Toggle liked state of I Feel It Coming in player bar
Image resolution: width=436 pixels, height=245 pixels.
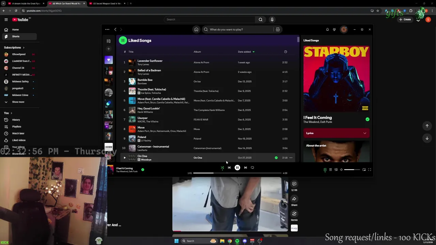point(142,169)
